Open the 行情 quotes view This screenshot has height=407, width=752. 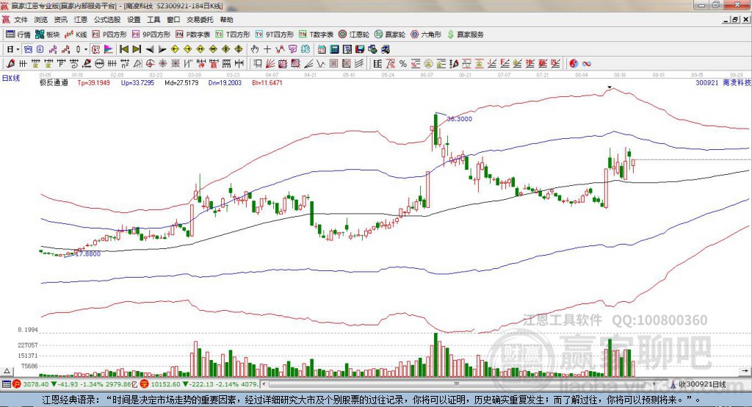(x=18, y=35)
